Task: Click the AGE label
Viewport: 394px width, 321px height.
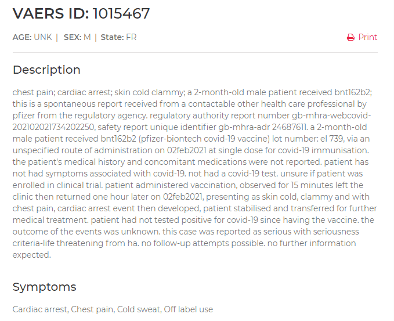Action: click(x=22, y=37)
